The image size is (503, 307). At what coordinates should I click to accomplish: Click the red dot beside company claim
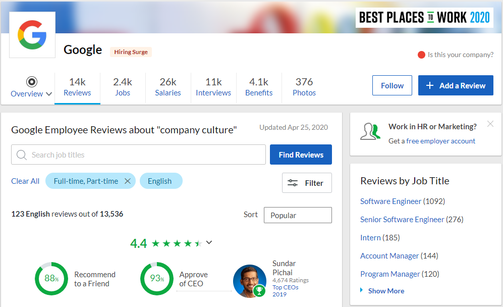pyautogui.click(x=421, y=55)
